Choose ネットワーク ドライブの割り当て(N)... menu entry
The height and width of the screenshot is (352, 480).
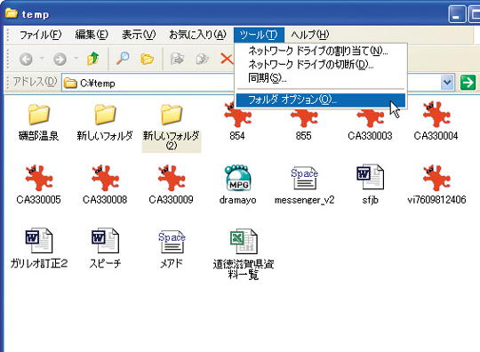coord(321,51)
